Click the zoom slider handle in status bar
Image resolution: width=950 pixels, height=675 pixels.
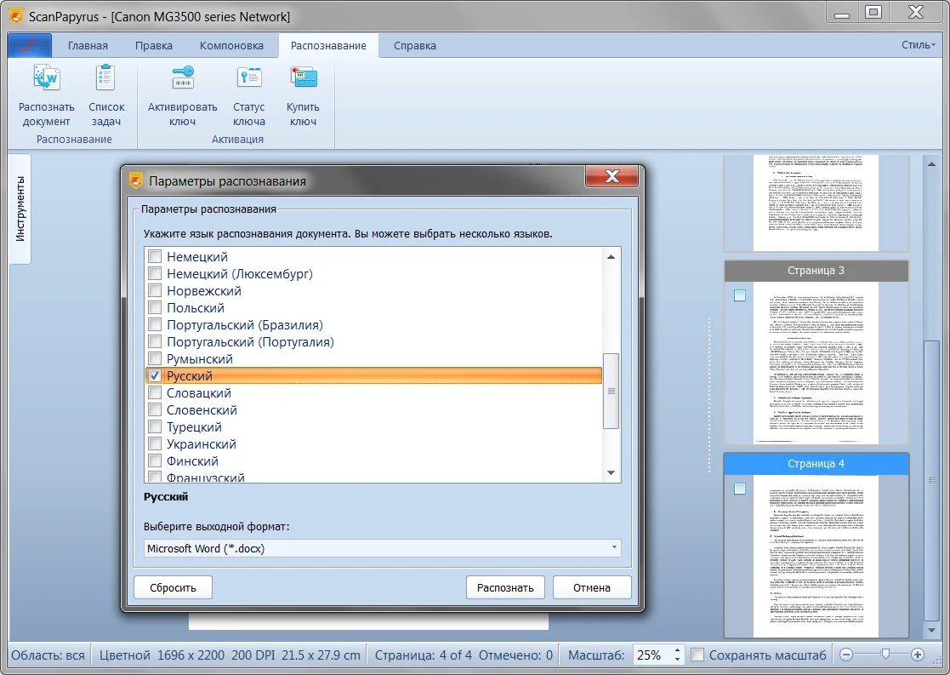[885, 654]
